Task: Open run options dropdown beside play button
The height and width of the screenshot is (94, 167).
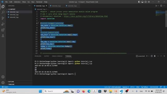Action: [x=158, y=6]
